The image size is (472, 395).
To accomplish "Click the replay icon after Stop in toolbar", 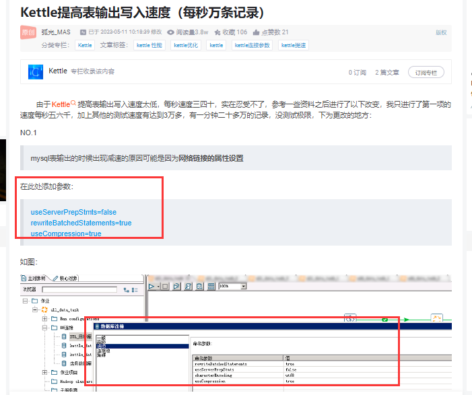I will (176, 287).
